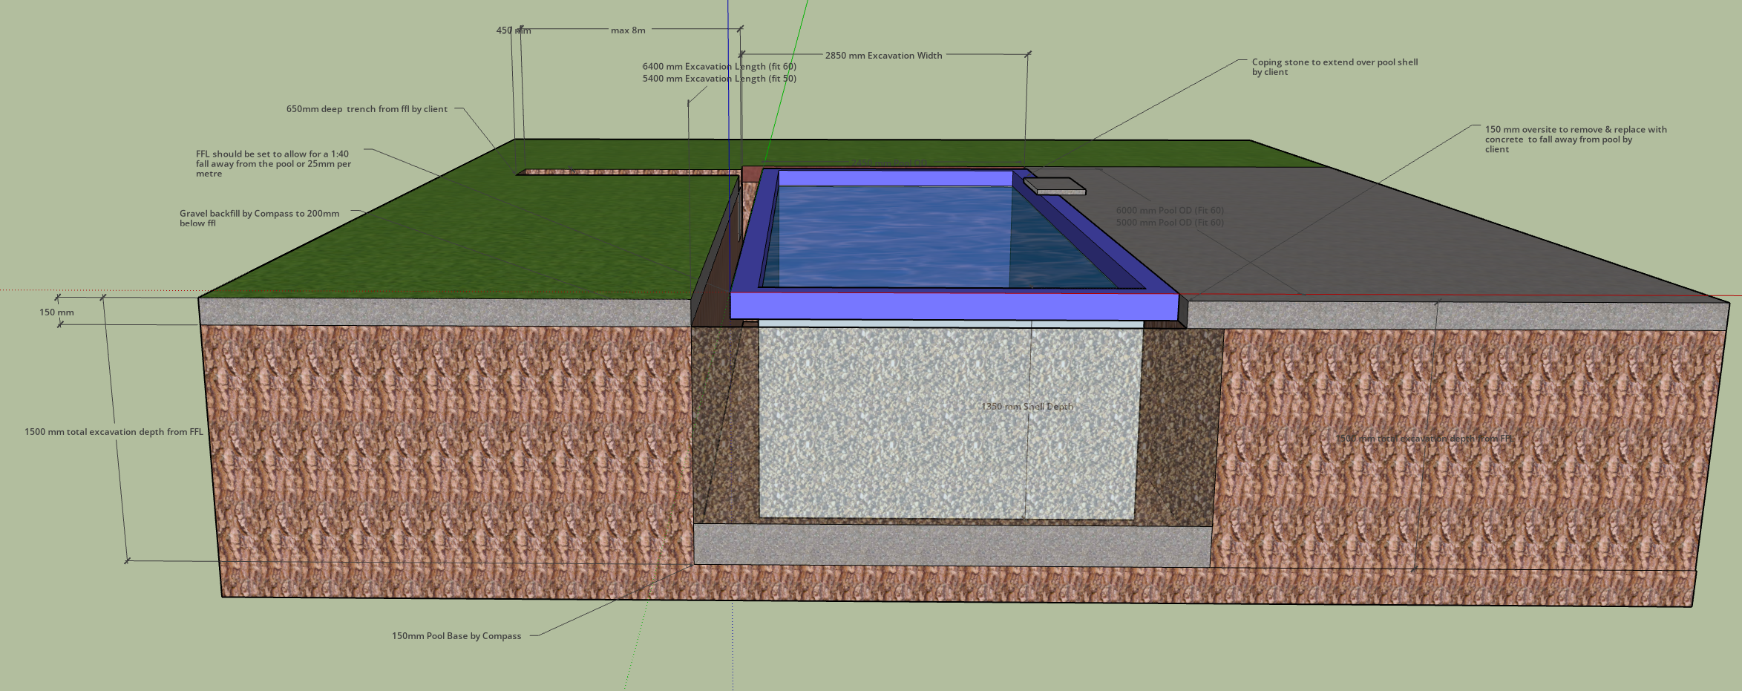Select the "max 8m" dimension text
The image size is (1742, 691).
click(x=628, y=30)
